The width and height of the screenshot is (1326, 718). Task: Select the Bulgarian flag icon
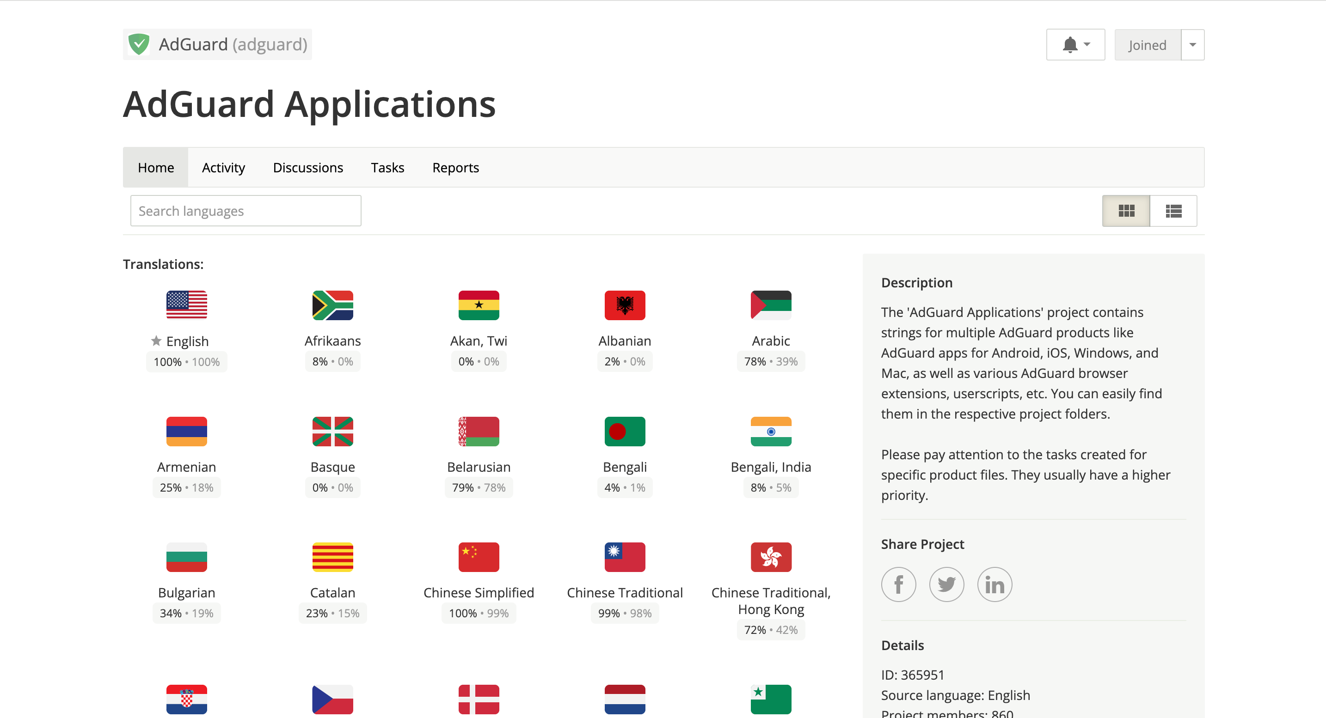click(186, 557)
